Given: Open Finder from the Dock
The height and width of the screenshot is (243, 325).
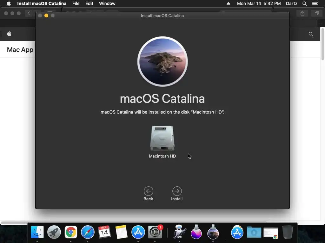Looking at the screenshot, I should click(37, 232).
